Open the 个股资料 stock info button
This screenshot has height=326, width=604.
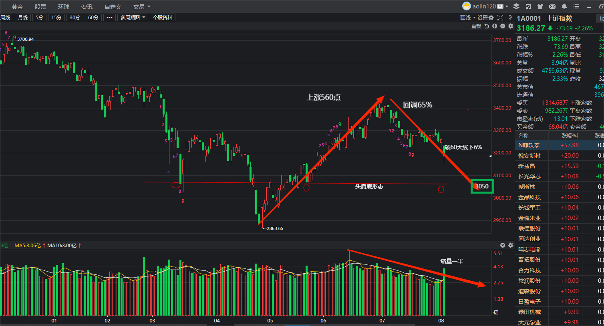[x=163, y=18]
